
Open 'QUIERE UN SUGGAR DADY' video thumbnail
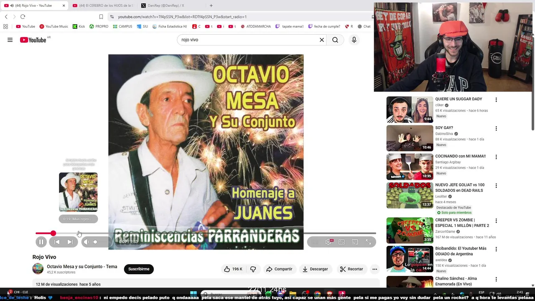tap(410, 110)
